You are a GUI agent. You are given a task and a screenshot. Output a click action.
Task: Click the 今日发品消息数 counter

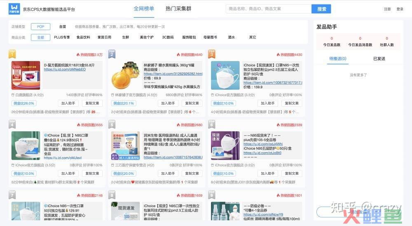pyautogui.click(x=360, y=42)
